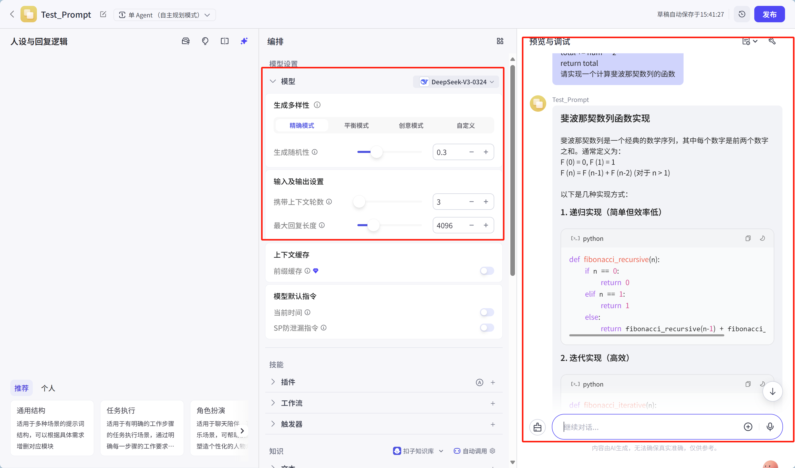The image size is (795, 468).
Task: Open preview panel memory dropdown icon
Action: 750,41
